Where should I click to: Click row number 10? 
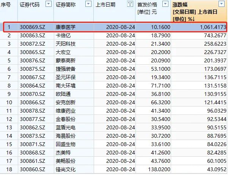click(x=9, y=102)
